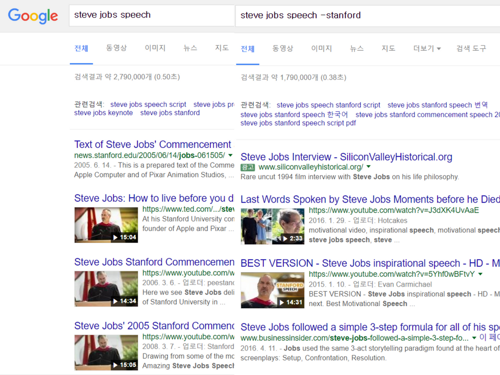Click related search 'steve jobs stanford speech script pdf'
This screenshot has width=500, height=375.
click(x=298, y=123)
